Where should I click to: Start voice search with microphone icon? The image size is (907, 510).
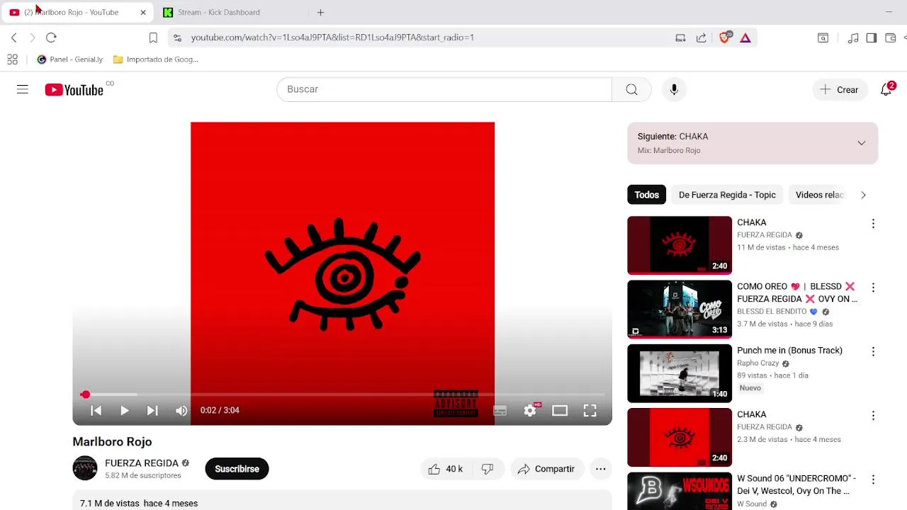[x=674, y=89]
